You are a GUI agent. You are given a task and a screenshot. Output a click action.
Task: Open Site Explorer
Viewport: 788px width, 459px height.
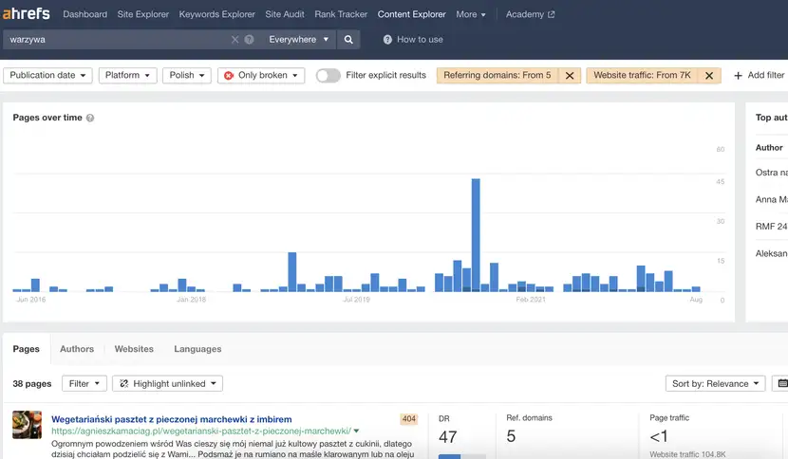click(x=143, y=14)
